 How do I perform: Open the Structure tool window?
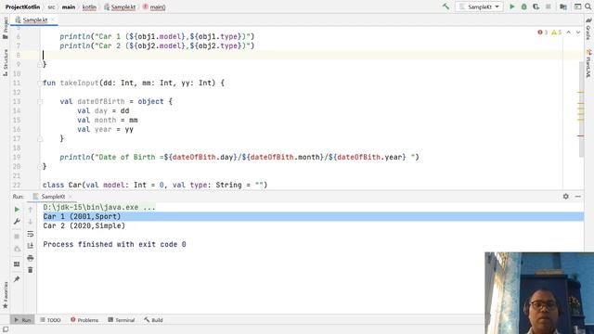click(6, 62)
